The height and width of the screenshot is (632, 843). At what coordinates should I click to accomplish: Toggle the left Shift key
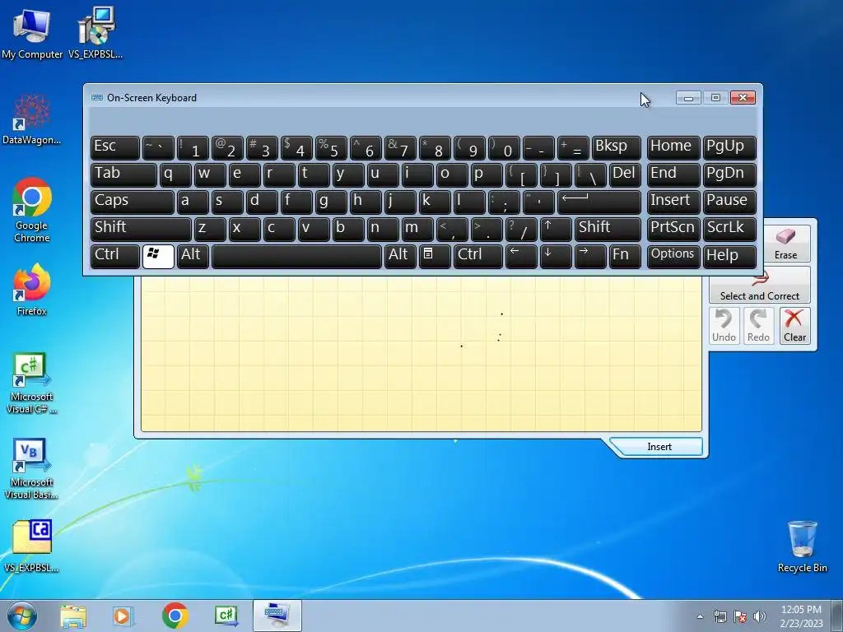coord(141,230)
